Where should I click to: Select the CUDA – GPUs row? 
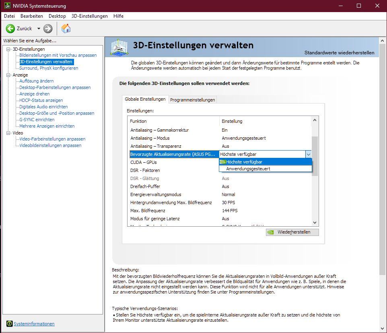pos(174,162)
